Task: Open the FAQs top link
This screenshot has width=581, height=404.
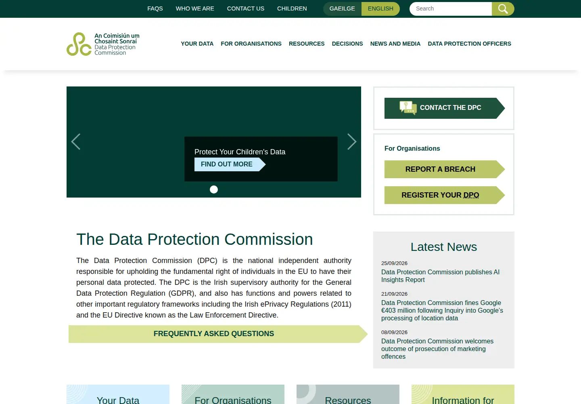Action: click(x=155, y=8)
